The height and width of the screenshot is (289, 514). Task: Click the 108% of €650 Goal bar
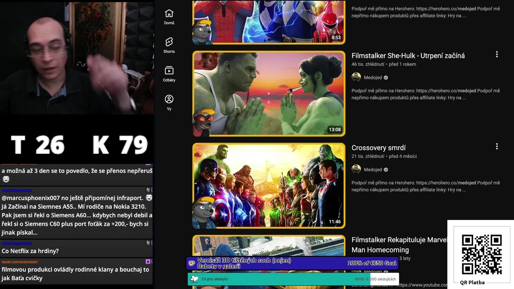point(292,263)
